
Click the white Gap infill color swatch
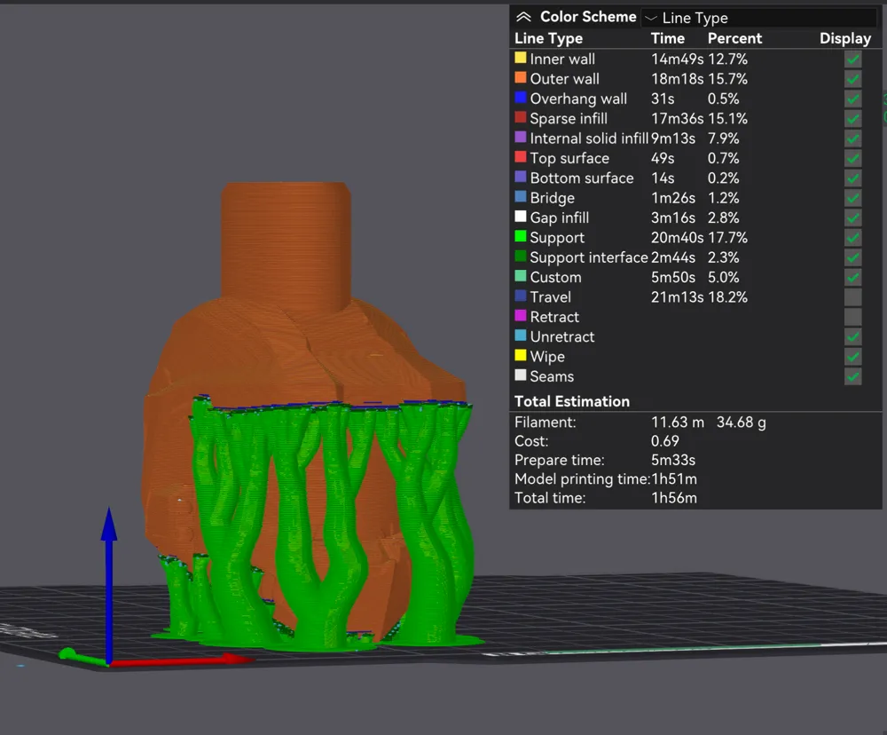pos(521,217)
